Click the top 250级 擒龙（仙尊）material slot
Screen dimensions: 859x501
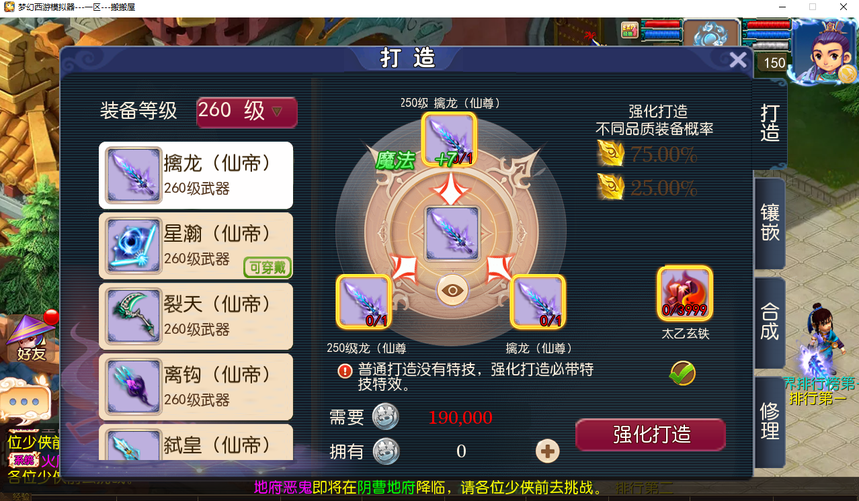coord(449,139)
